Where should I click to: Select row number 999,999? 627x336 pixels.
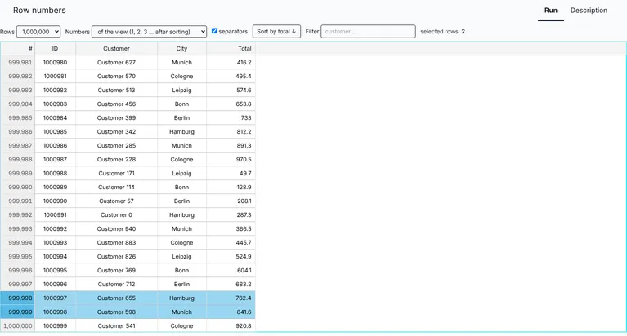[18, 312]
